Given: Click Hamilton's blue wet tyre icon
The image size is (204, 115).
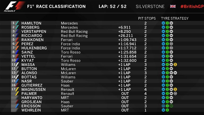Looking at the screenshot, I should click(163, 23).
